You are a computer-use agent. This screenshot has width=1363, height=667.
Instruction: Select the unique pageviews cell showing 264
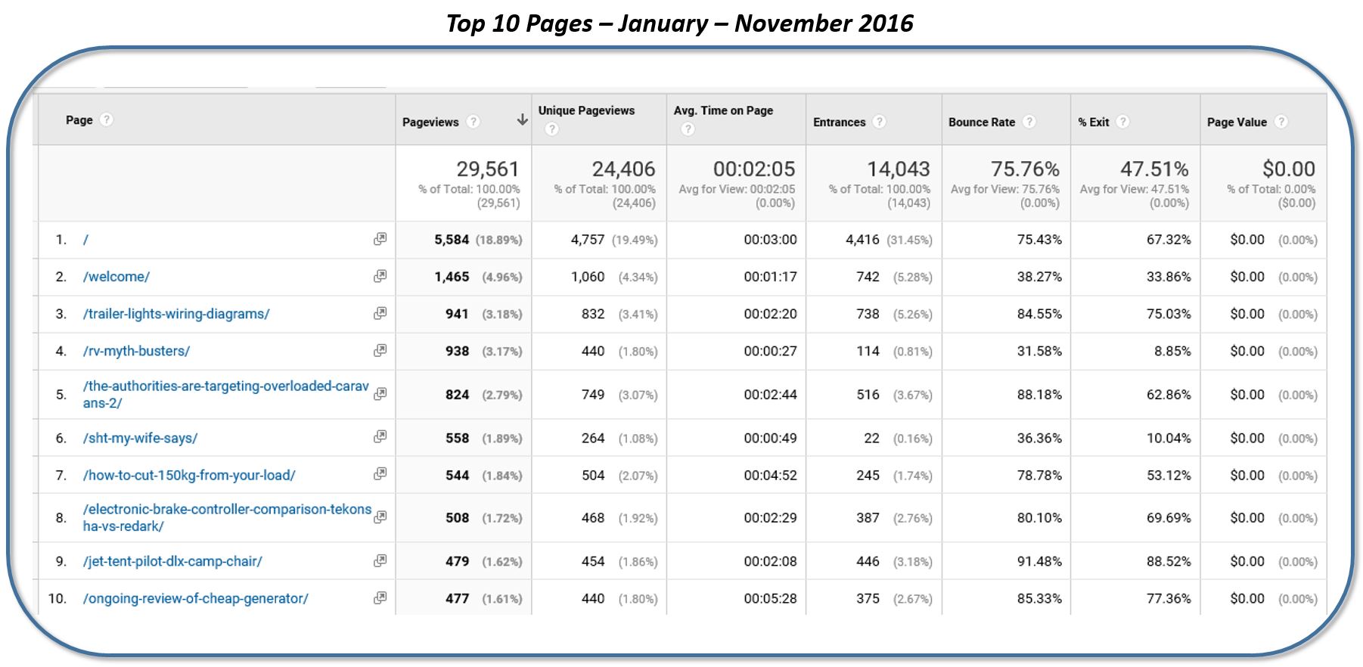coord(593,438)
